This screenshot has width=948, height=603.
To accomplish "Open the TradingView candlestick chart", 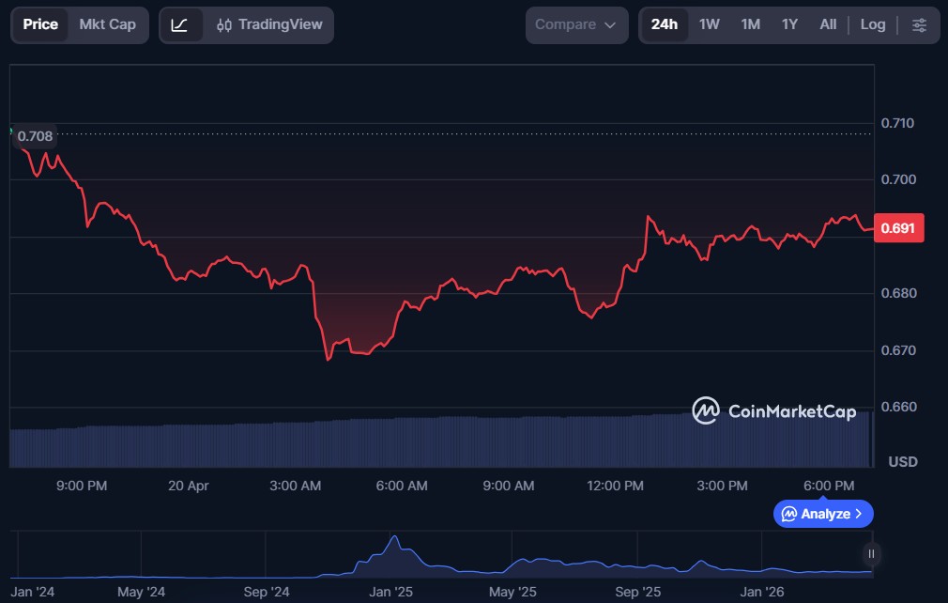I will point(268,25).
